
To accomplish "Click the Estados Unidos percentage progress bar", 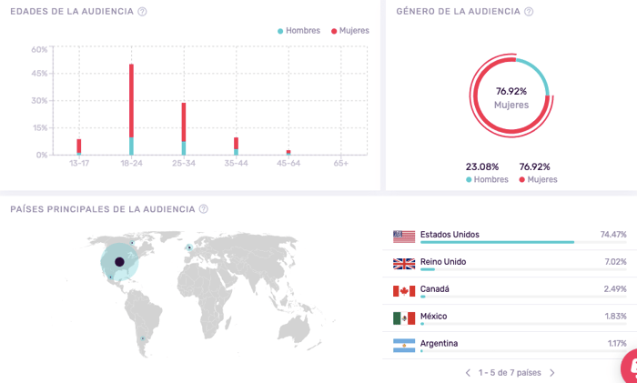I will click(497, 243).
